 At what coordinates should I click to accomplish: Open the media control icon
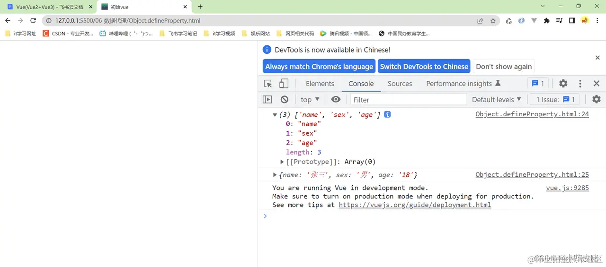point(559,21)
